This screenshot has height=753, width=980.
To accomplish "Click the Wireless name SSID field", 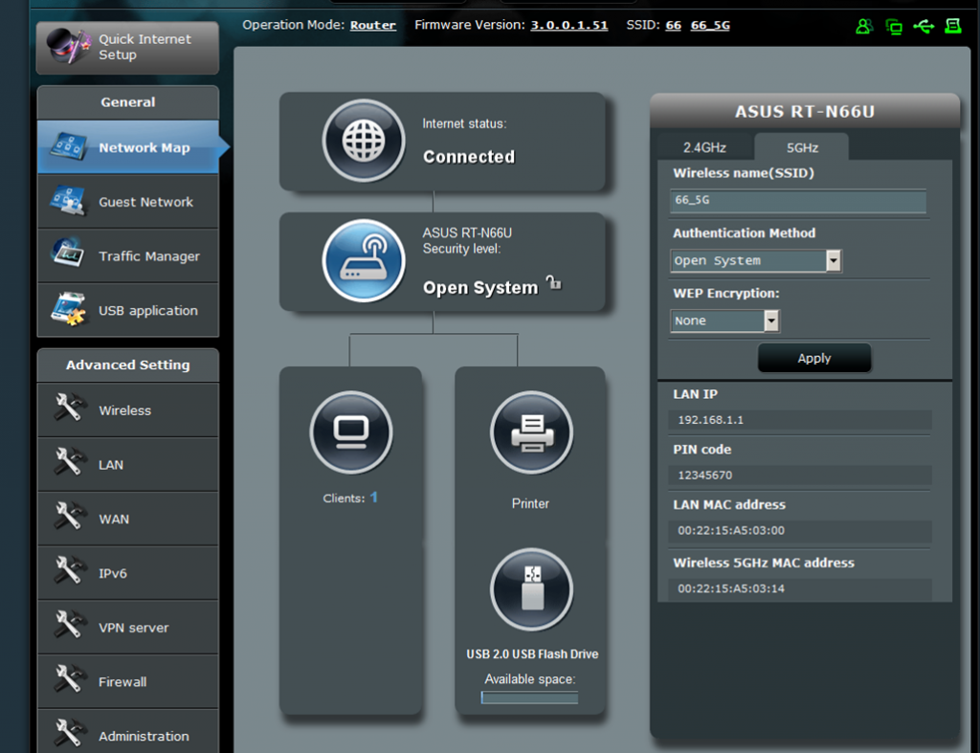I will (x=798, y=201).
